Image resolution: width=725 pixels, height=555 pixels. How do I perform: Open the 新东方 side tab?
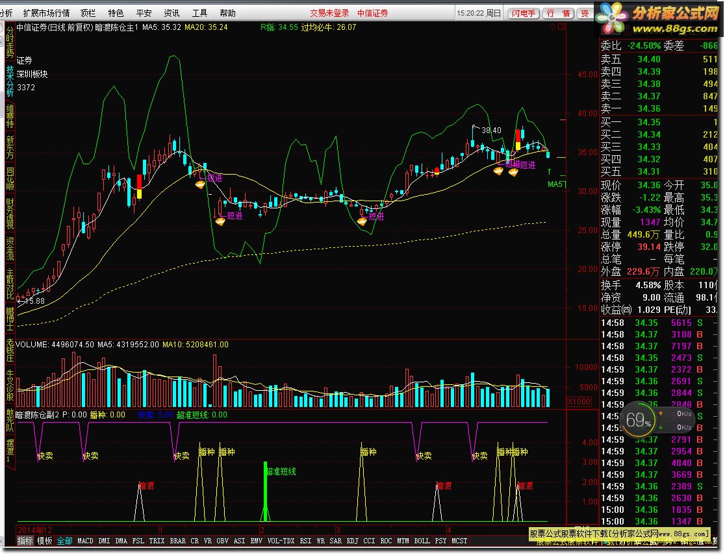(x=10, y=148)
